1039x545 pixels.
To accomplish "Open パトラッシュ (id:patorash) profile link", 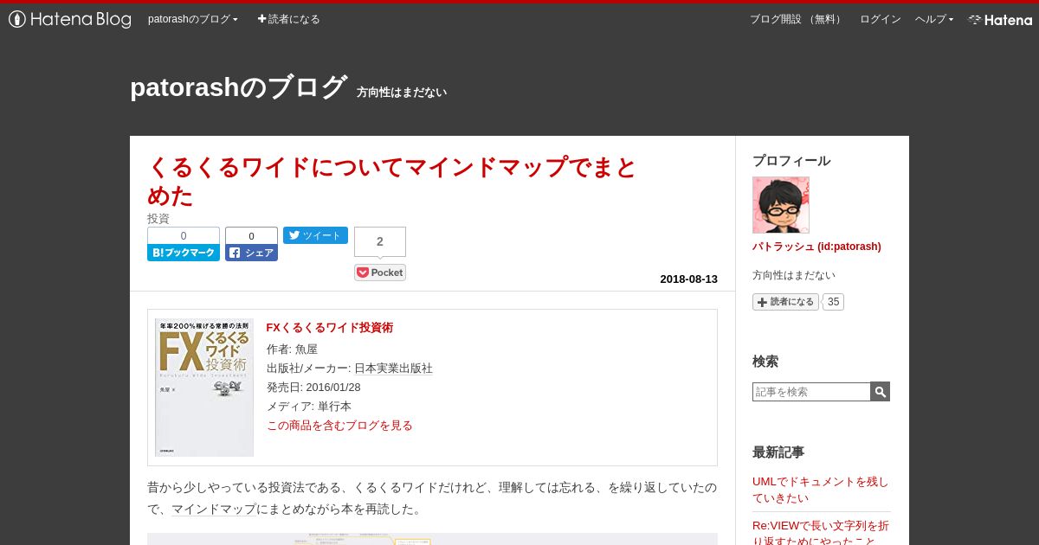I will pyautogui.click(x=816, y=247).
